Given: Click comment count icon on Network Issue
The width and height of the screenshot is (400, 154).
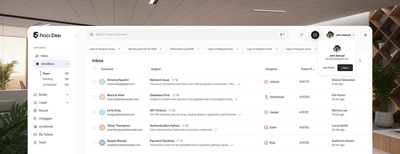Looking at the screenshot, I should [173, 80].
